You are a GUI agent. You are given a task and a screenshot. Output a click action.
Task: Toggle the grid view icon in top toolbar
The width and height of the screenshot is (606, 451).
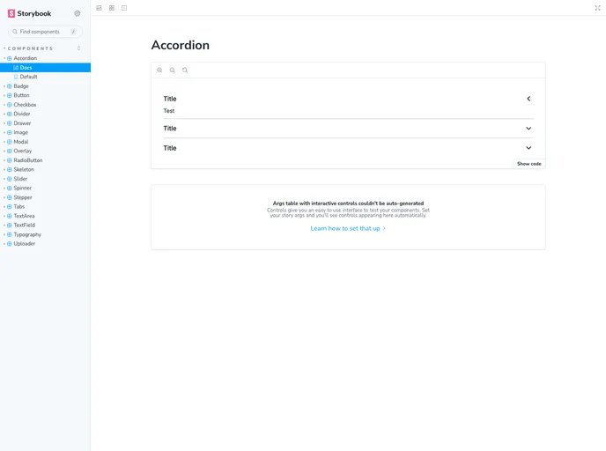(x=112, y=8)
